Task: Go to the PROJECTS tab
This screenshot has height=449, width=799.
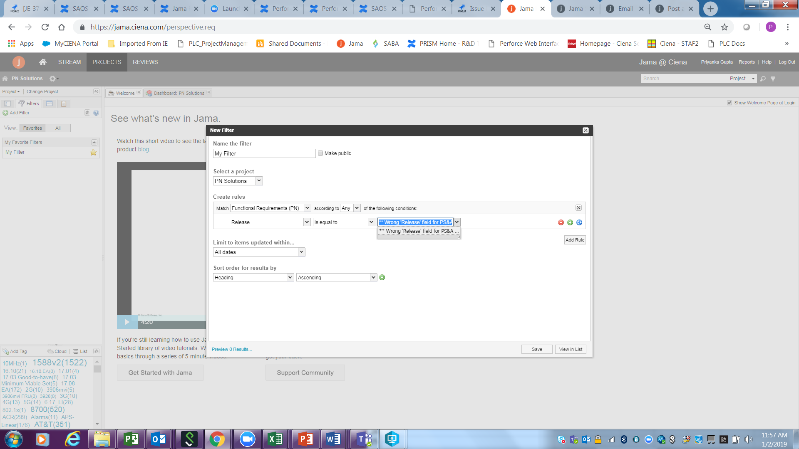Action: [107, 62]
